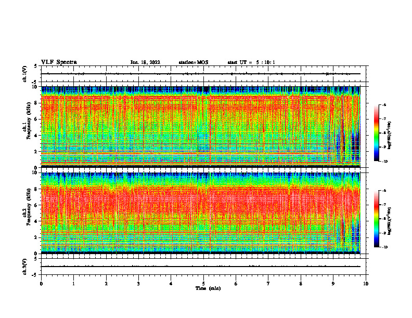Image resolution: width=412 pixels, height=318 pixels.
Task: Click the "6" kHz tick on ch.2 frequency axis
Action: [36, 205]
